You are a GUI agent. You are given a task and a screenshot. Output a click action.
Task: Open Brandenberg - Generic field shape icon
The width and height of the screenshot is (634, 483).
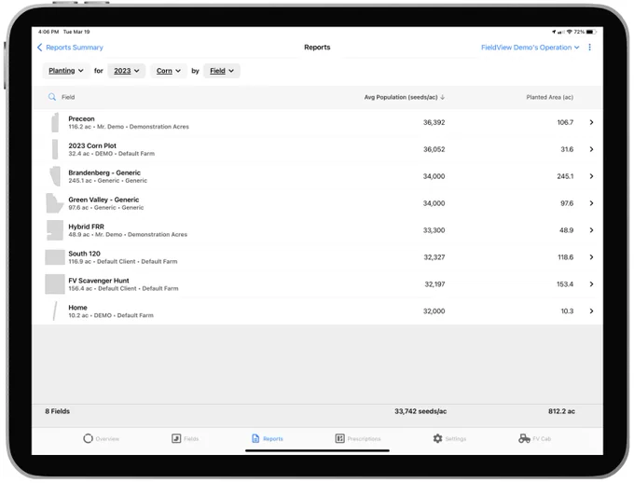pyautogui.click(x=55, y=176)
